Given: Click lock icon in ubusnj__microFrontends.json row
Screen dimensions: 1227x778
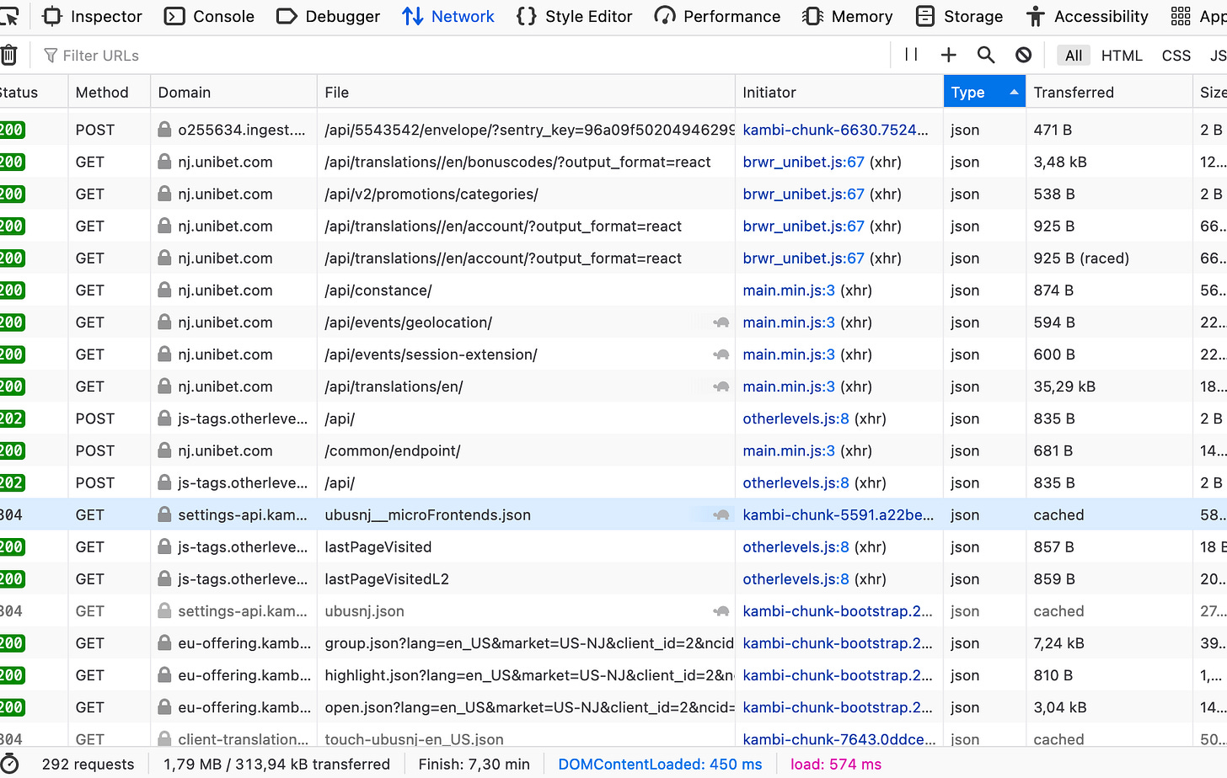Looking at the screenshot, I should pos(165,515).
